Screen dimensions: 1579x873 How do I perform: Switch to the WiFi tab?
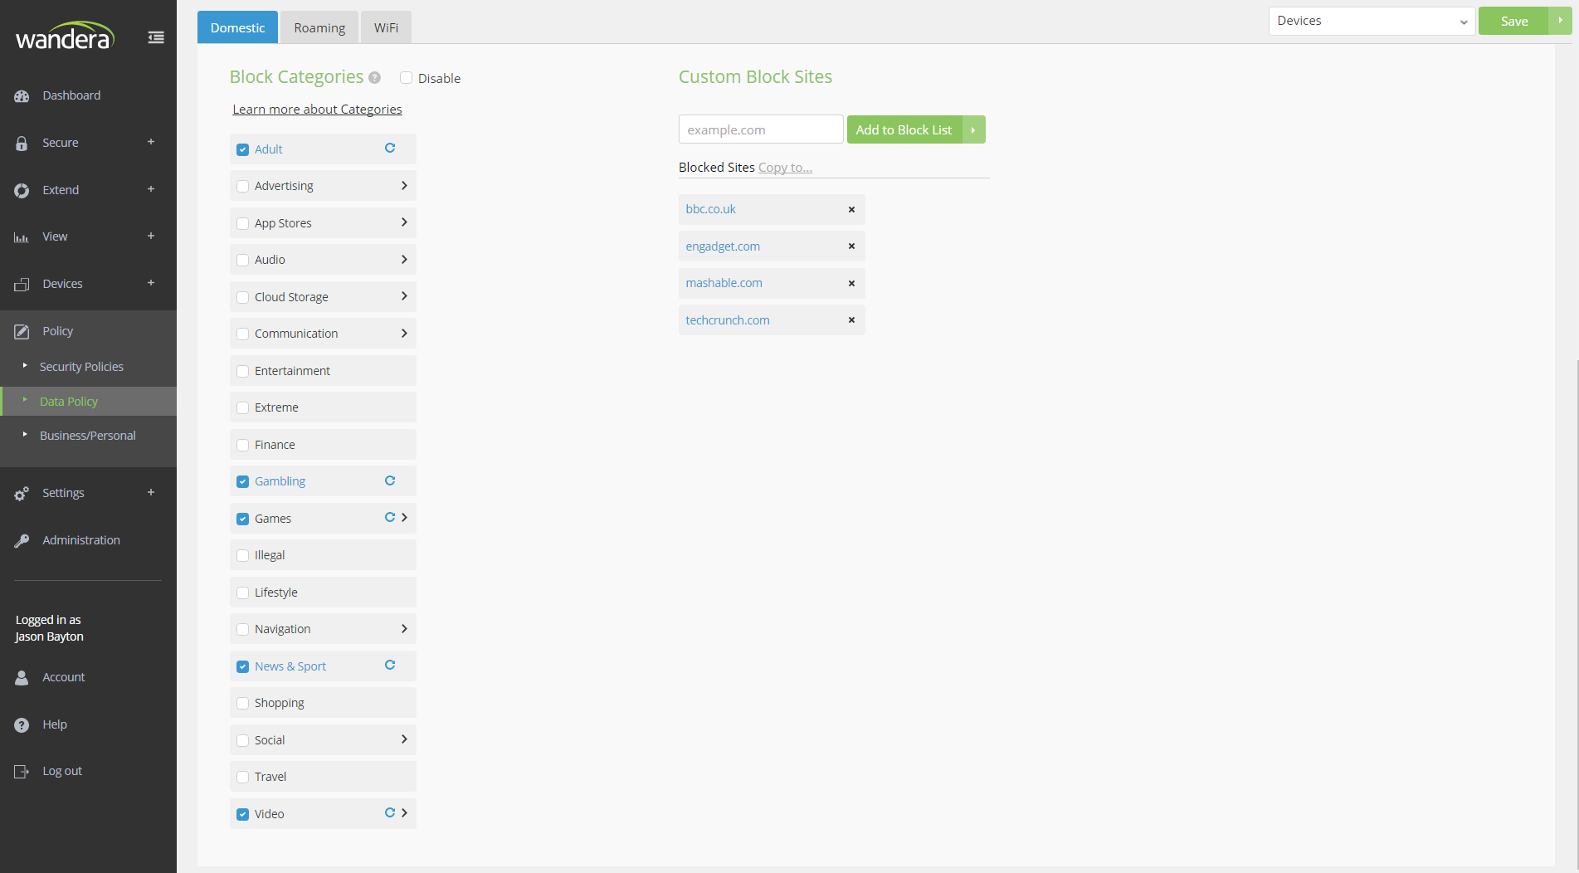pyautogui.click(x=386, y=28)
